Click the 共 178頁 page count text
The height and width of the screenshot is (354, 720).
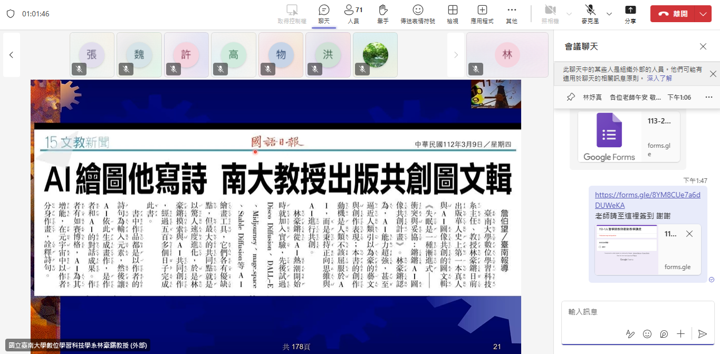(296, 347)
